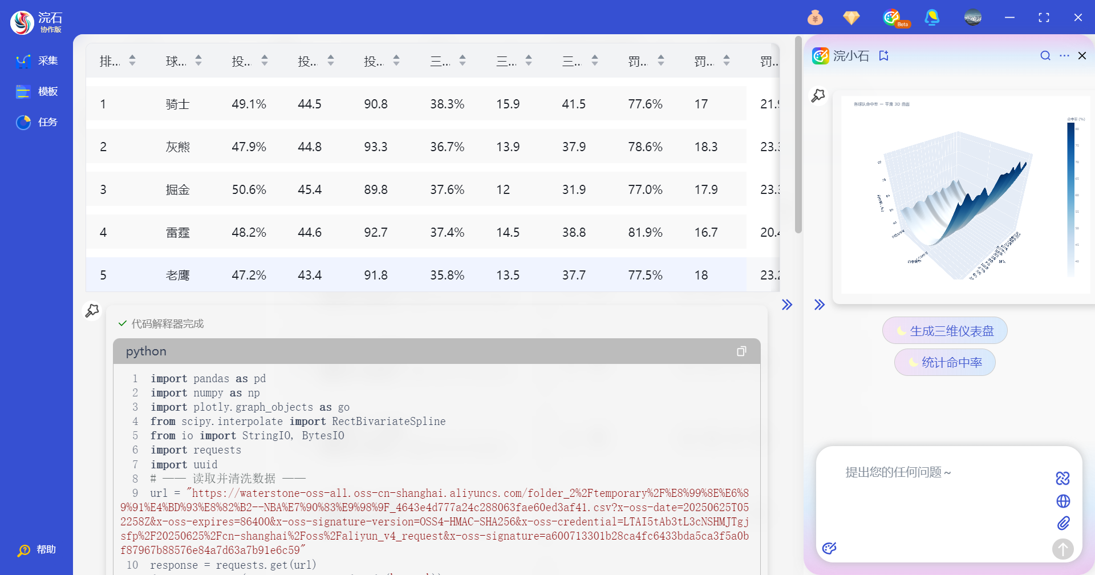Sort by the third 投.. column
This screenshot has width=1095, height=575.
[396, 60]
